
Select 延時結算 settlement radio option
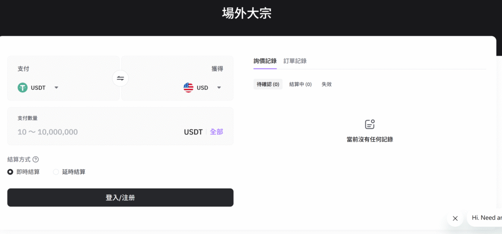56,172
